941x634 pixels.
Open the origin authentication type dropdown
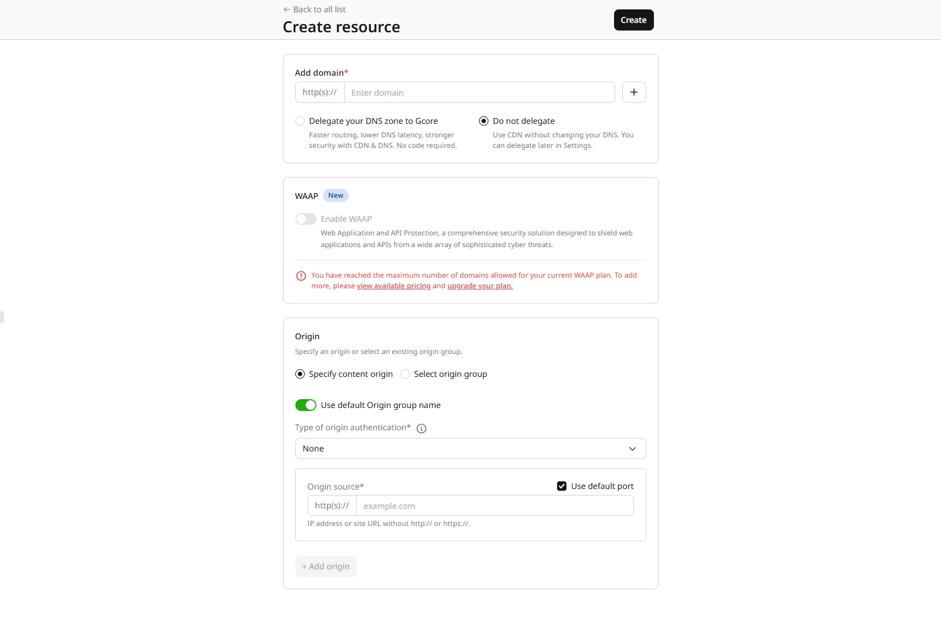pyautogui.click(x=470, y=448)
